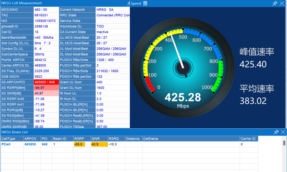The height and width of the screenshot is (172, 287).
Task: Select the red SS ARFCN/PCI value cell
Action: click(46, 82)
